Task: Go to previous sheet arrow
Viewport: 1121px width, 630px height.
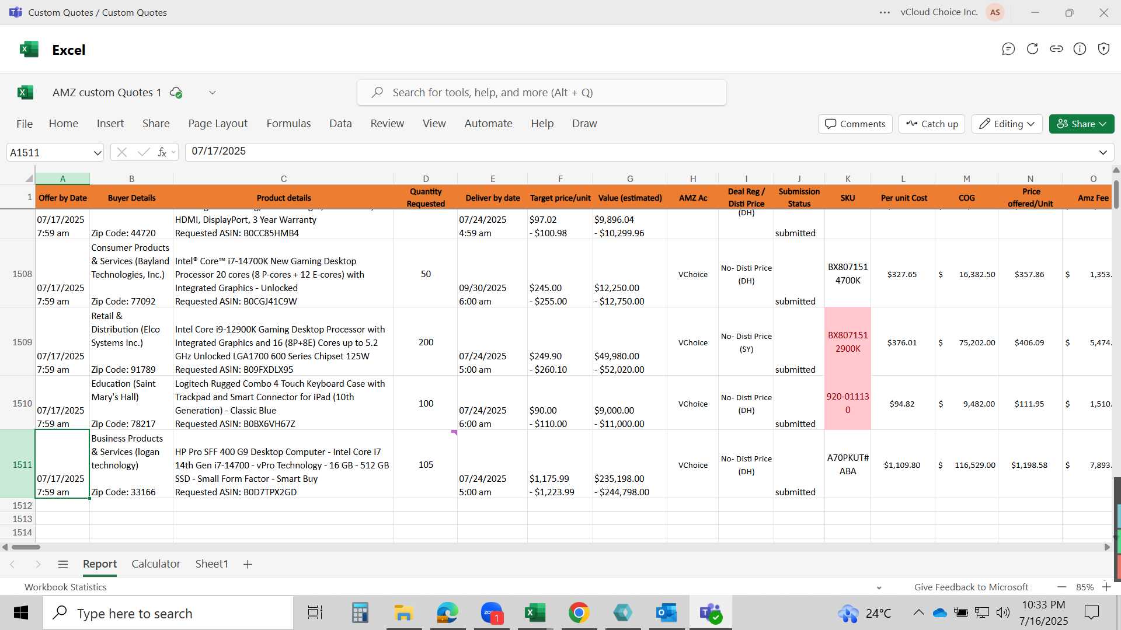Action: point(12,564)
